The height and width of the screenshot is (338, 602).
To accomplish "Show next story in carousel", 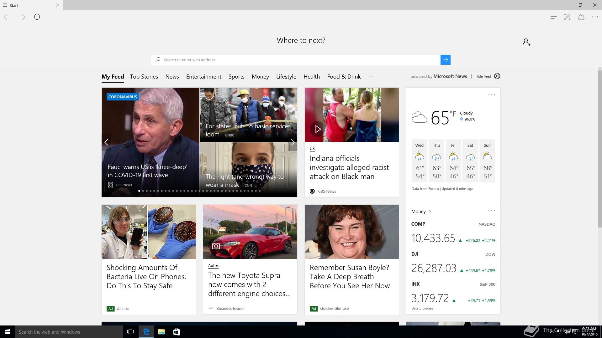I will tap(293, 142).
